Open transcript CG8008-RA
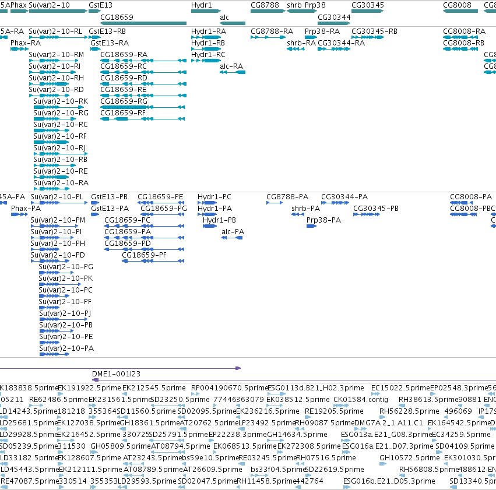Image resolution: width=496 pixels, height=490 pixels. pyautogui.click(x=460, y=37)
